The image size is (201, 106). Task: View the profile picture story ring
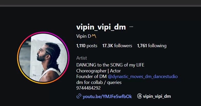point(43,58)
